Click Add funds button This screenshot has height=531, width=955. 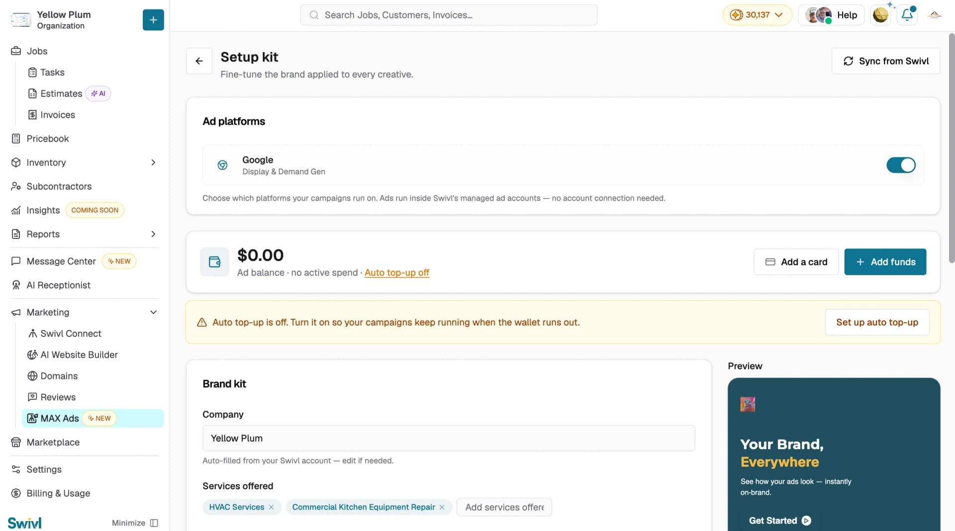(x=885, y=262)
